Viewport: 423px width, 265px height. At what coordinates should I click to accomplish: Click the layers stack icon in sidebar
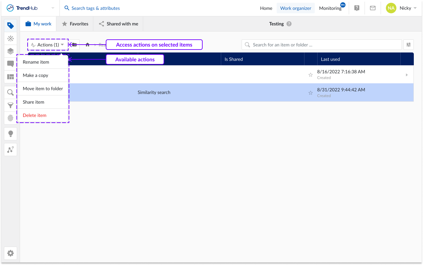11,51
